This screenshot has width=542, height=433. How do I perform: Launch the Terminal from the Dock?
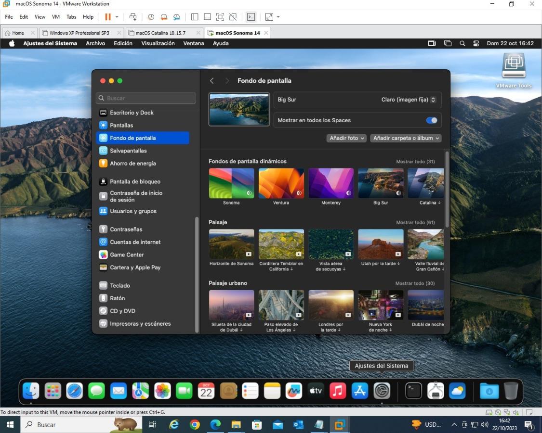[413, 391]
